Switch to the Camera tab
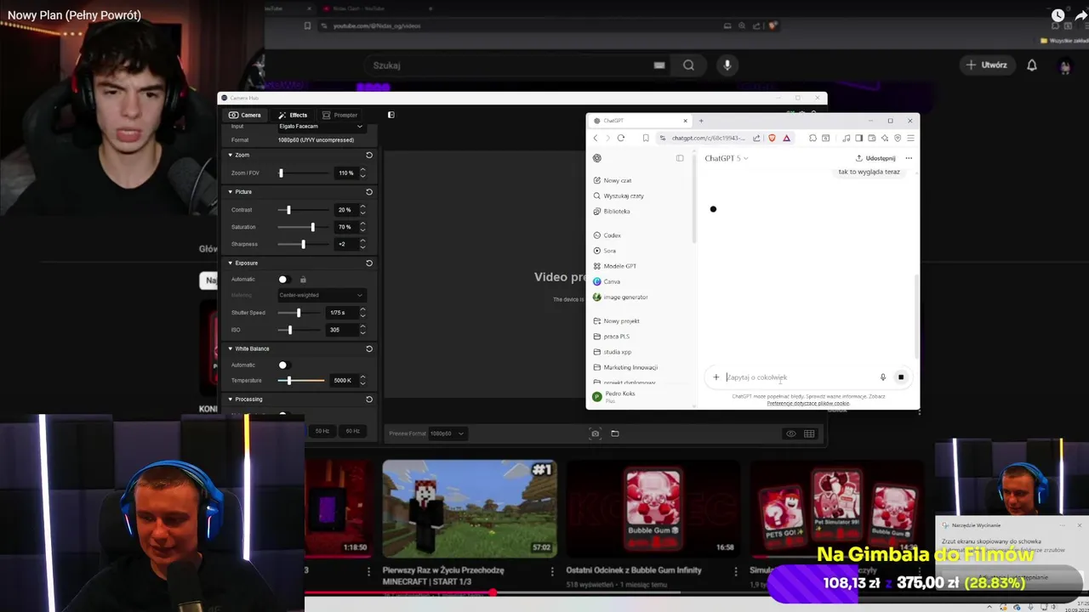The image size is (1089, 612). click(x=245, y=115)
